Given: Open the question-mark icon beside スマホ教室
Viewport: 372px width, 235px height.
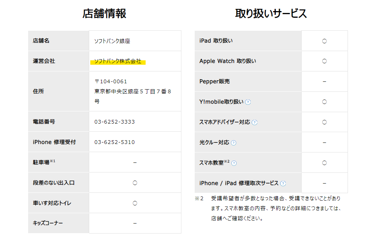Looking at the screenshot, I should (234, 163).
